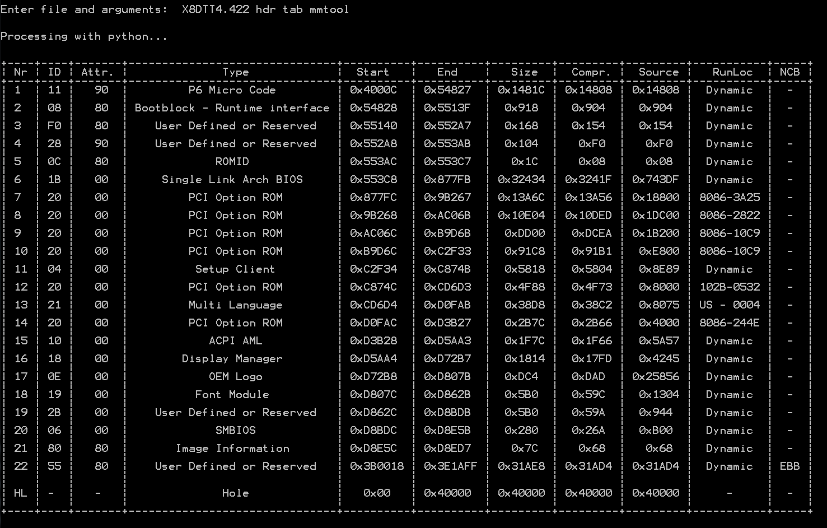
Task: Click the 'NCB' column header
Action: 789,72
